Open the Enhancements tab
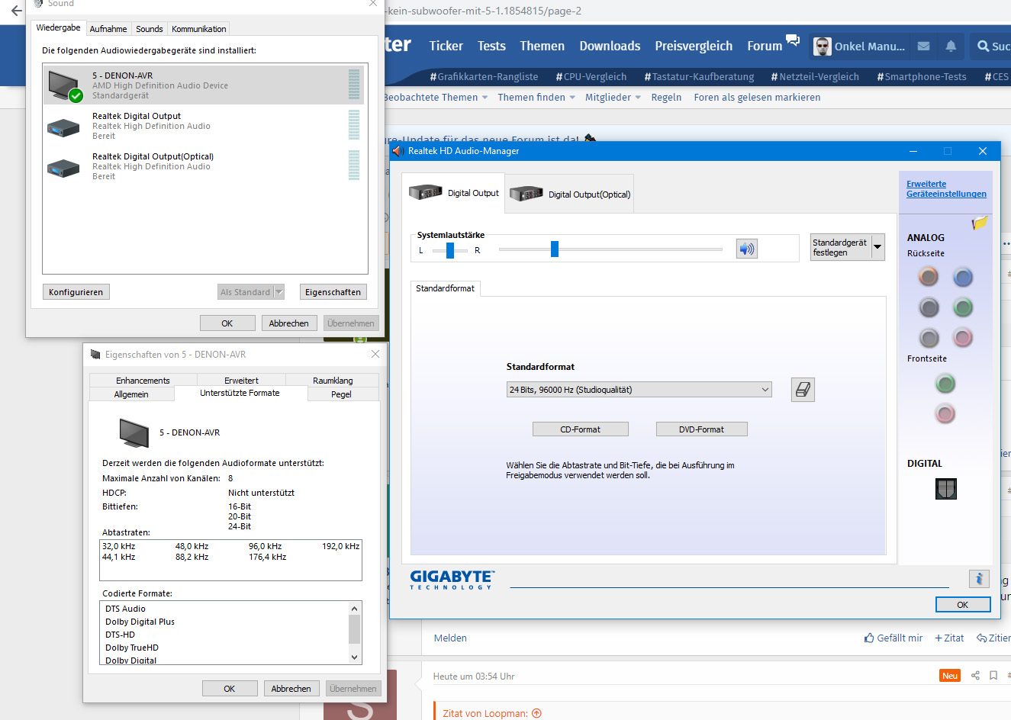1011x720 pixels. click(143, 381)
